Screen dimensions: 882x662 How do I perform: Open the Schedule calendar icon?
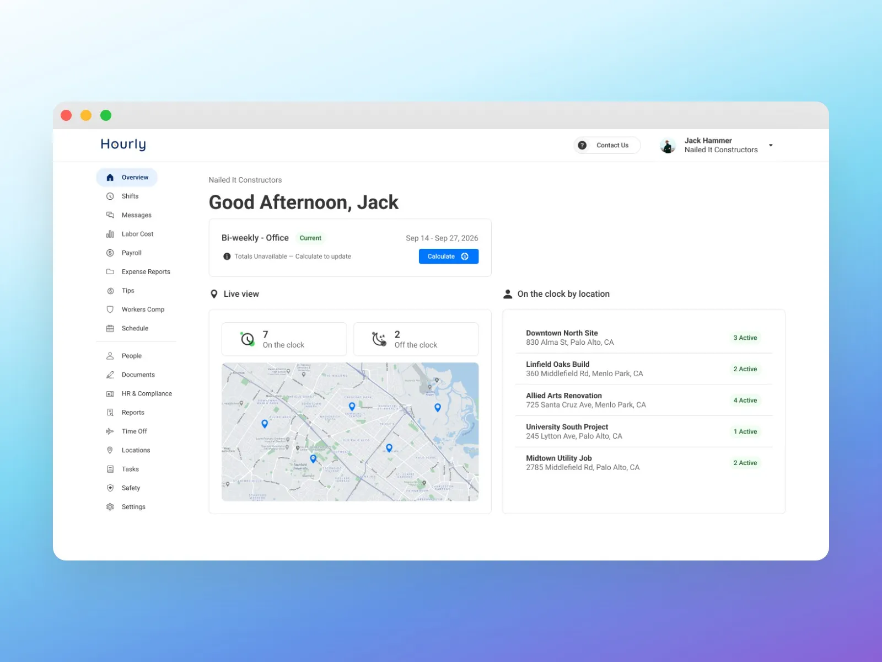(110, 328)
